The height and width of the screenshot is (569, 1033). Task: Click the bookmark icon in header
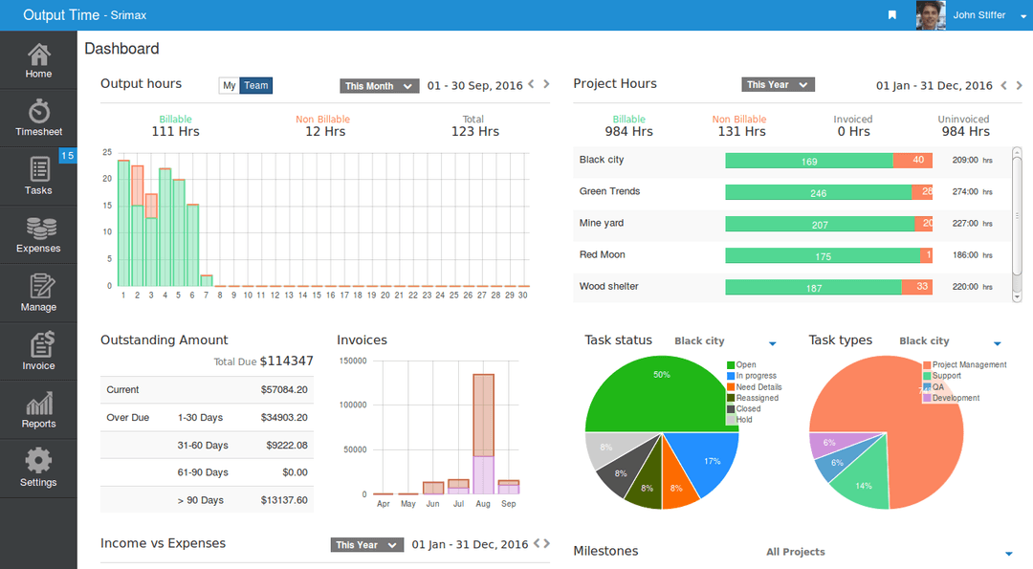[891, 15]
